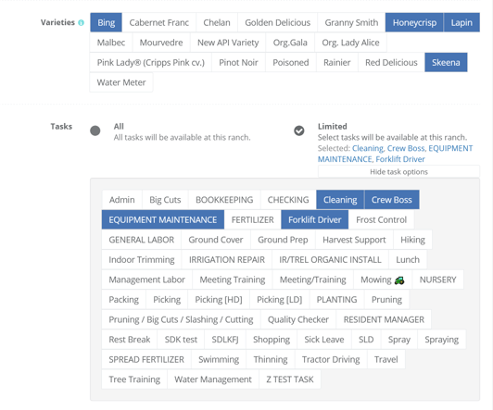
Task: Enable the Z TEST TASK task
Action: pos(290,379)
